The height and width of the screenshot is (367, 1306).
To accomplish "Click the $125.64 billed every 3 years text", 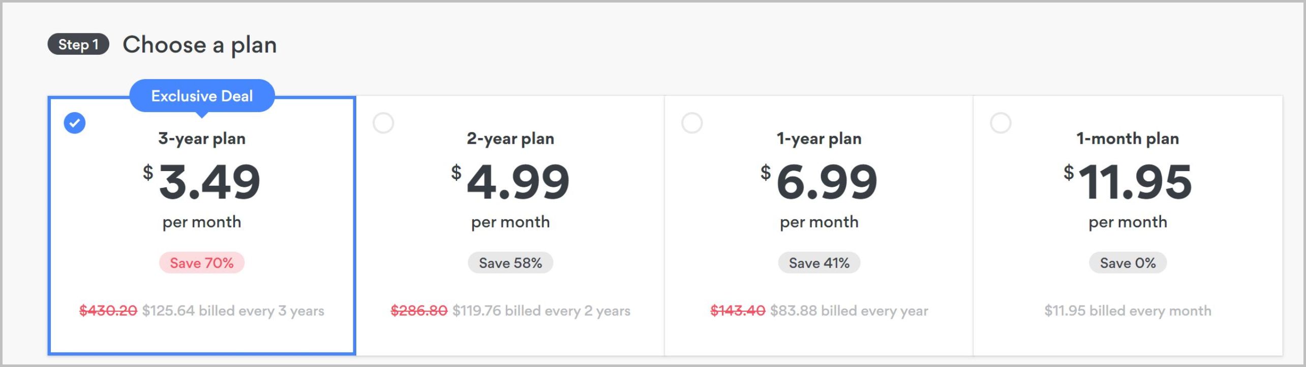I will [233, 311].
